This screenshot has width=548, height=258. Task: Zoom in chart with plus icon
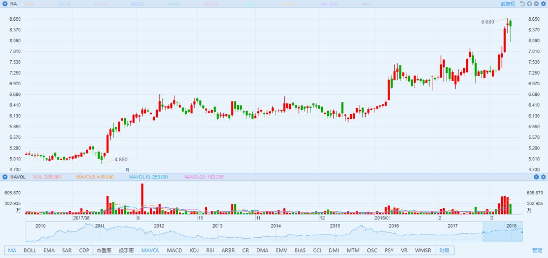[529, 4]
